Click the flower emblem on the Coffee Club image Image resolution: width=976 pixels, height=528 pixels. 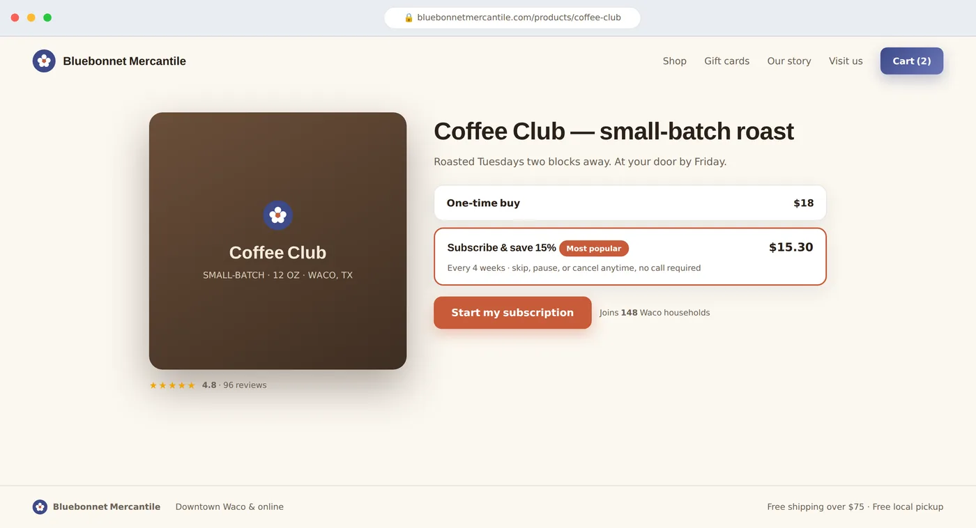pyautogui.click(x=277, y=215)
